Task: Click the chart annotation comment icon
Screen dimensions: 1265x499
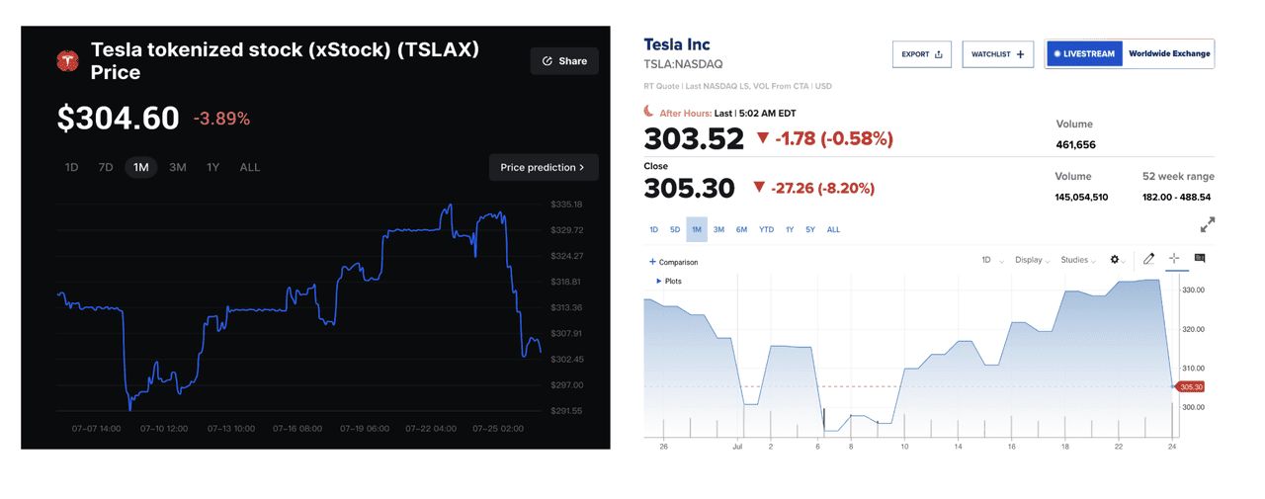Action: pos(1200,259)
